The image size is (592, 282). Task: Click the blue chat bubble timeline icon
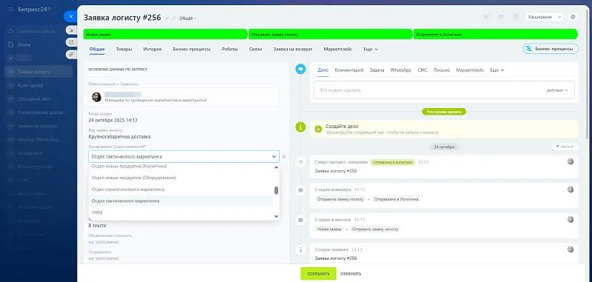tap(300, 69)
